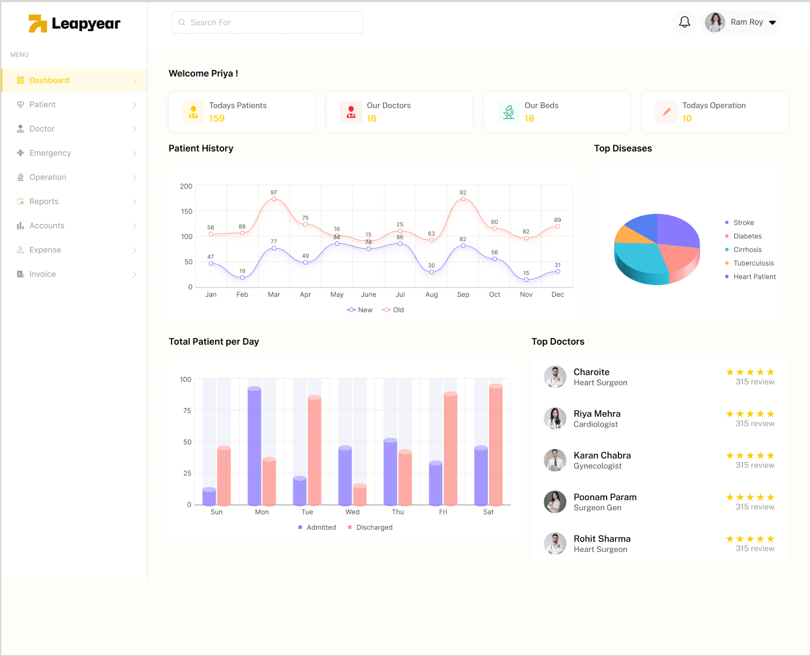Open the Reports icon in the sidebar
This screenshot has width=810, height=656.
click(x=21, y=201)
